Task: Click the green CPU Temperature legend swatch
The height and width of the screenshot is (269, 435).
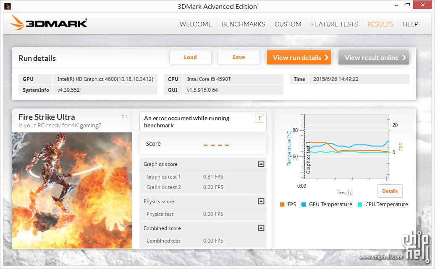Action: 360,204
